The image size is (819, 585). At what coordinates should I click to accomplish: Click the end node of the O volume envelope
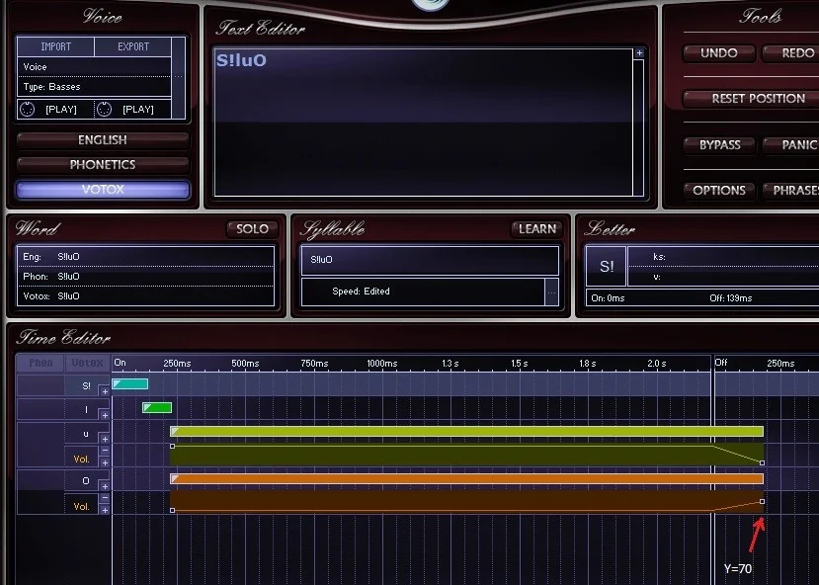tap(762, 501)
